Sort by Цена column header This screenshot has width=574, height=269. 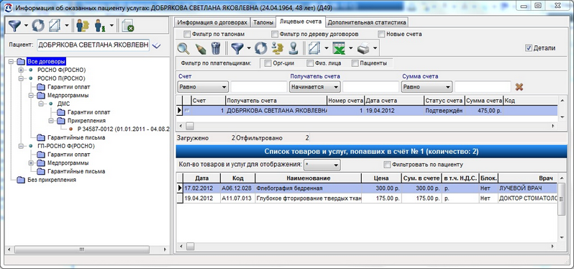tap(381, 178)
